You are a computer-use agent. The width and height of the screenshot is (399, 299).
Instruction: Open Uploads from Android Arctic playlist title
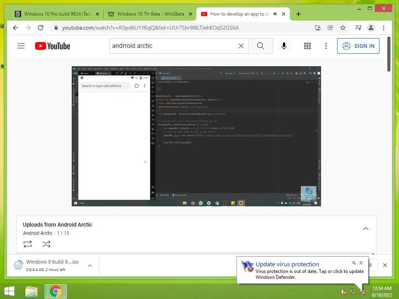[x=58, y=225]
